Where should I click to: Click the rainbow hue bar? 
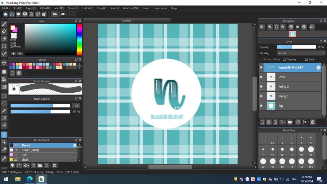point(79,39)
